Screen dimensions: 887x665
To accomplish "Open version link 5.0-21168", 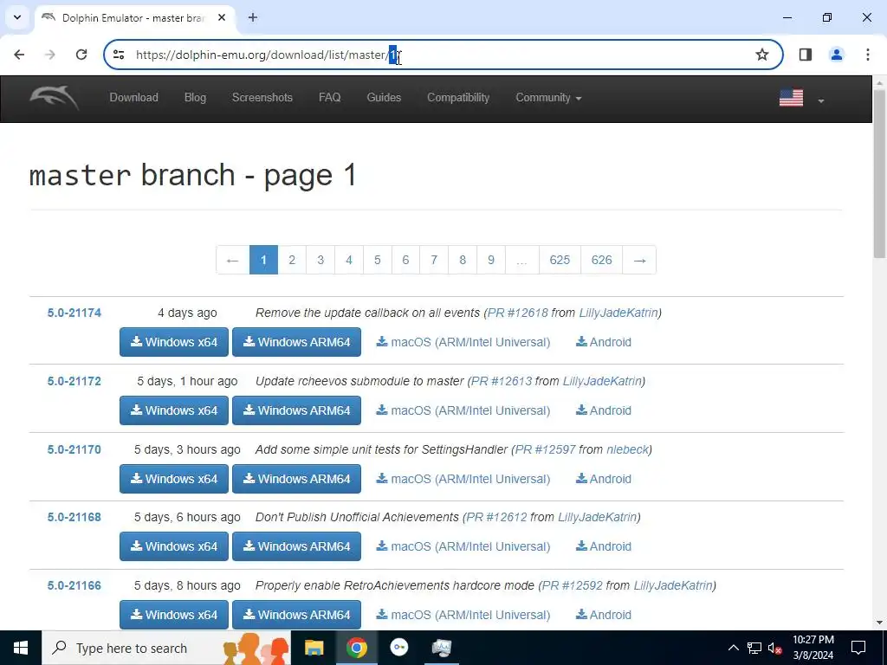I will click(74, 517).
